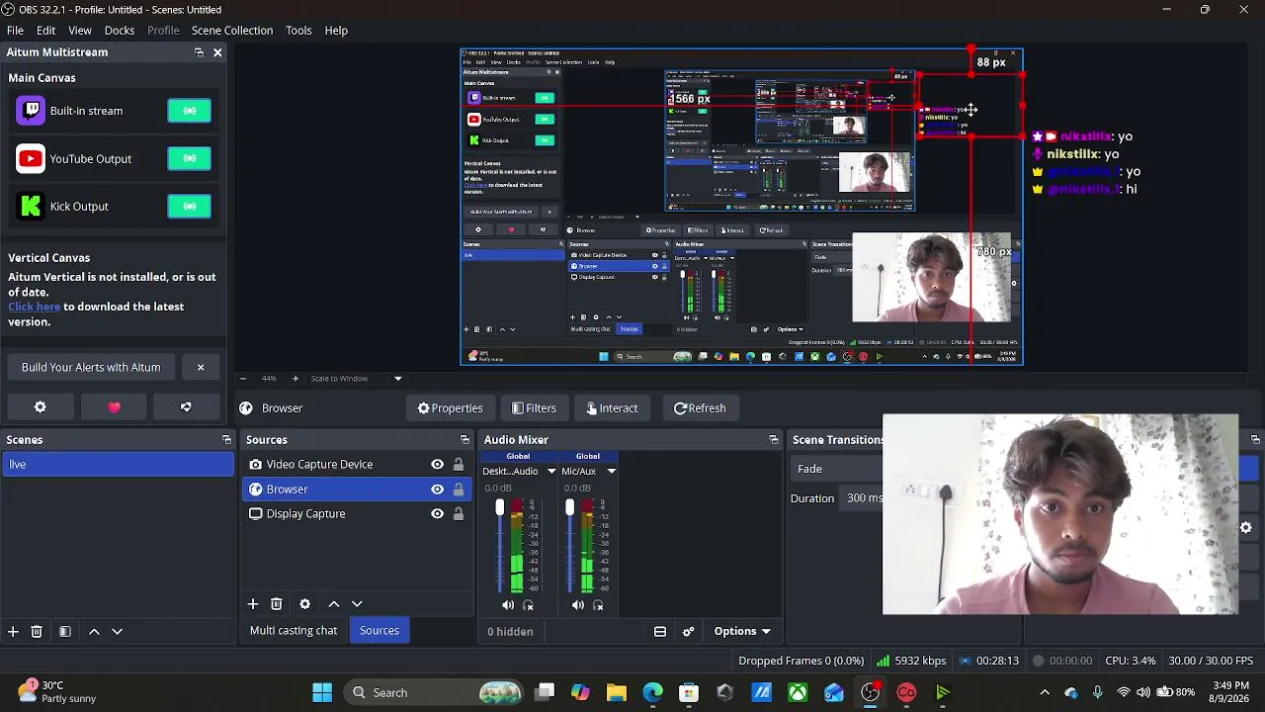Hide the Browser source
The image size is (1265, 712).
coord(437,489)
